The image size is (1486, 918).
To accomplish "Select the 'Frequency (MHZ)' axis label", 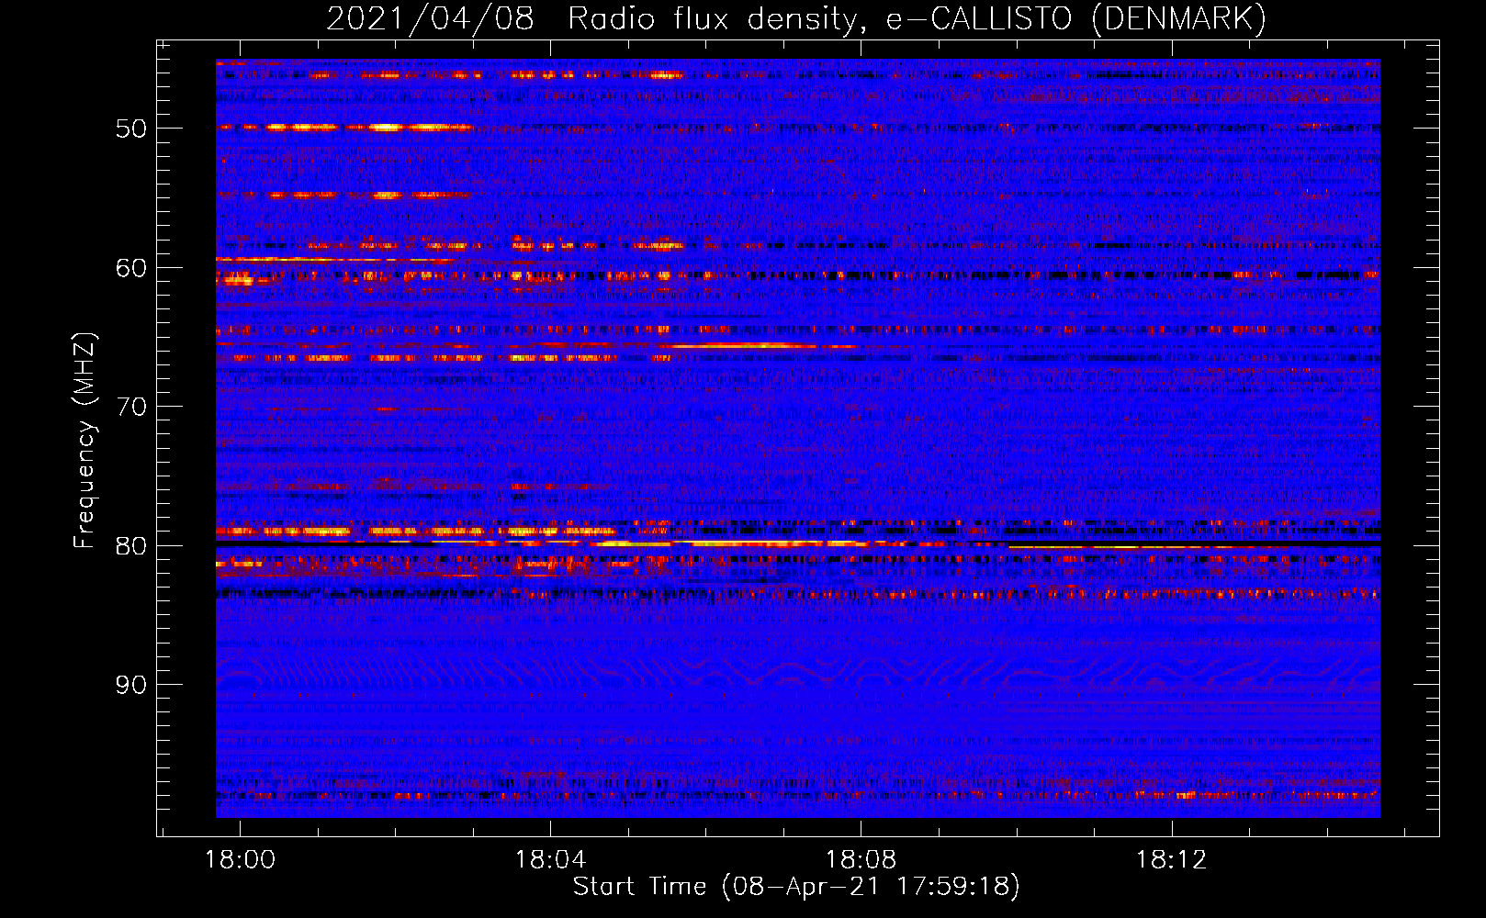I will pos(84,441).
